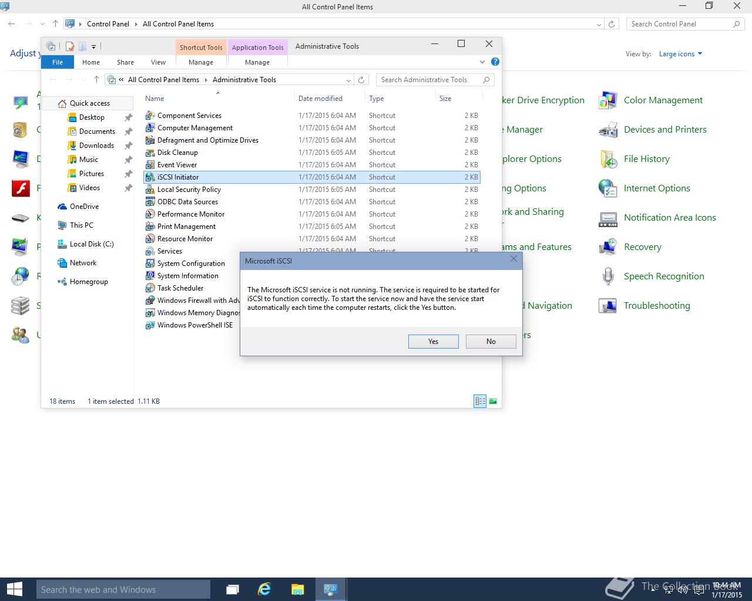Click the System Information icon
Screen dimensions: 752x601
pyautogui.click(x=150, y=276)
